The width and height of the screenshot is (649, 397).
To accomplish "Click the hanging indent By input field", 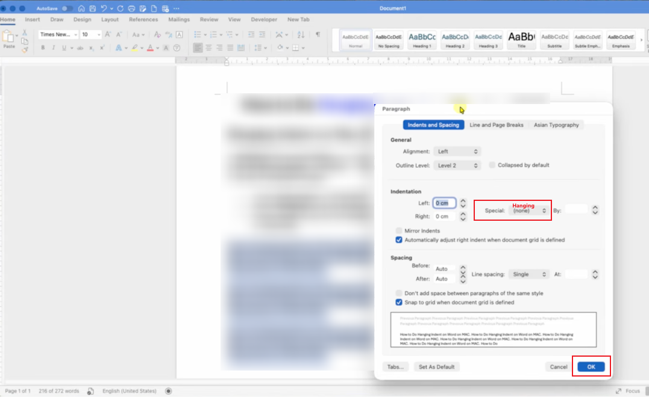I will [x=577, y=210].
